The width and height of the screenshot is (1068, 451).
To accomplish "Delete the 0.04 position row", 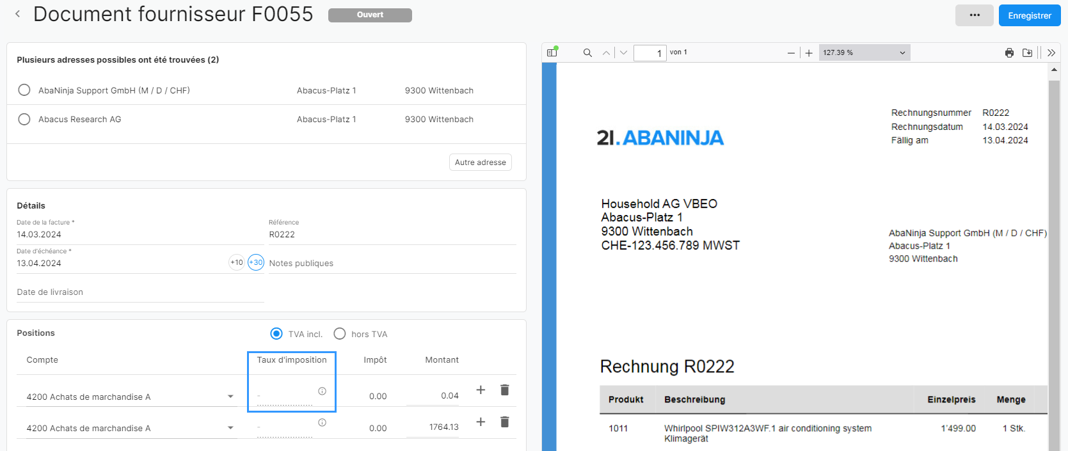I will [x=504, y=390].
